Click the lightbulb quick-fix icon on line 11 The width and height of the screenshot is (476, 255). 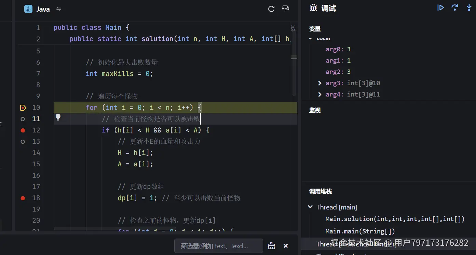coord(58,117)
